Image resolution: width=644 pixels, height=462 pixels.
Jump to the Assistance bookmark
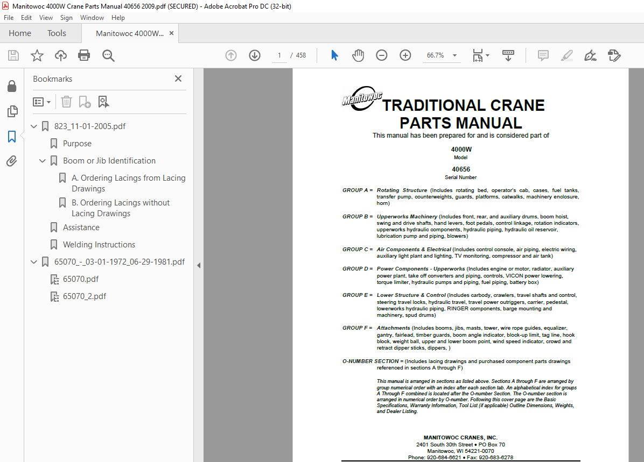click(81, 228)
